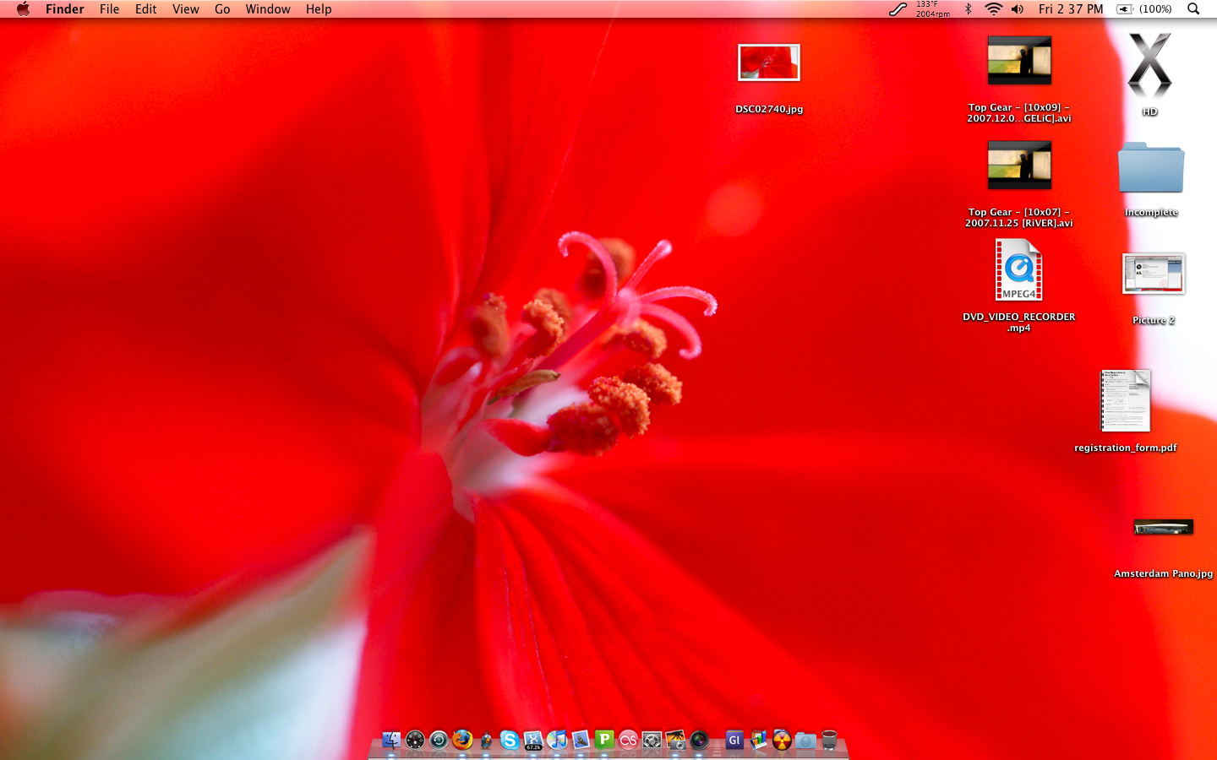Open the Help menu

[319, 9]
